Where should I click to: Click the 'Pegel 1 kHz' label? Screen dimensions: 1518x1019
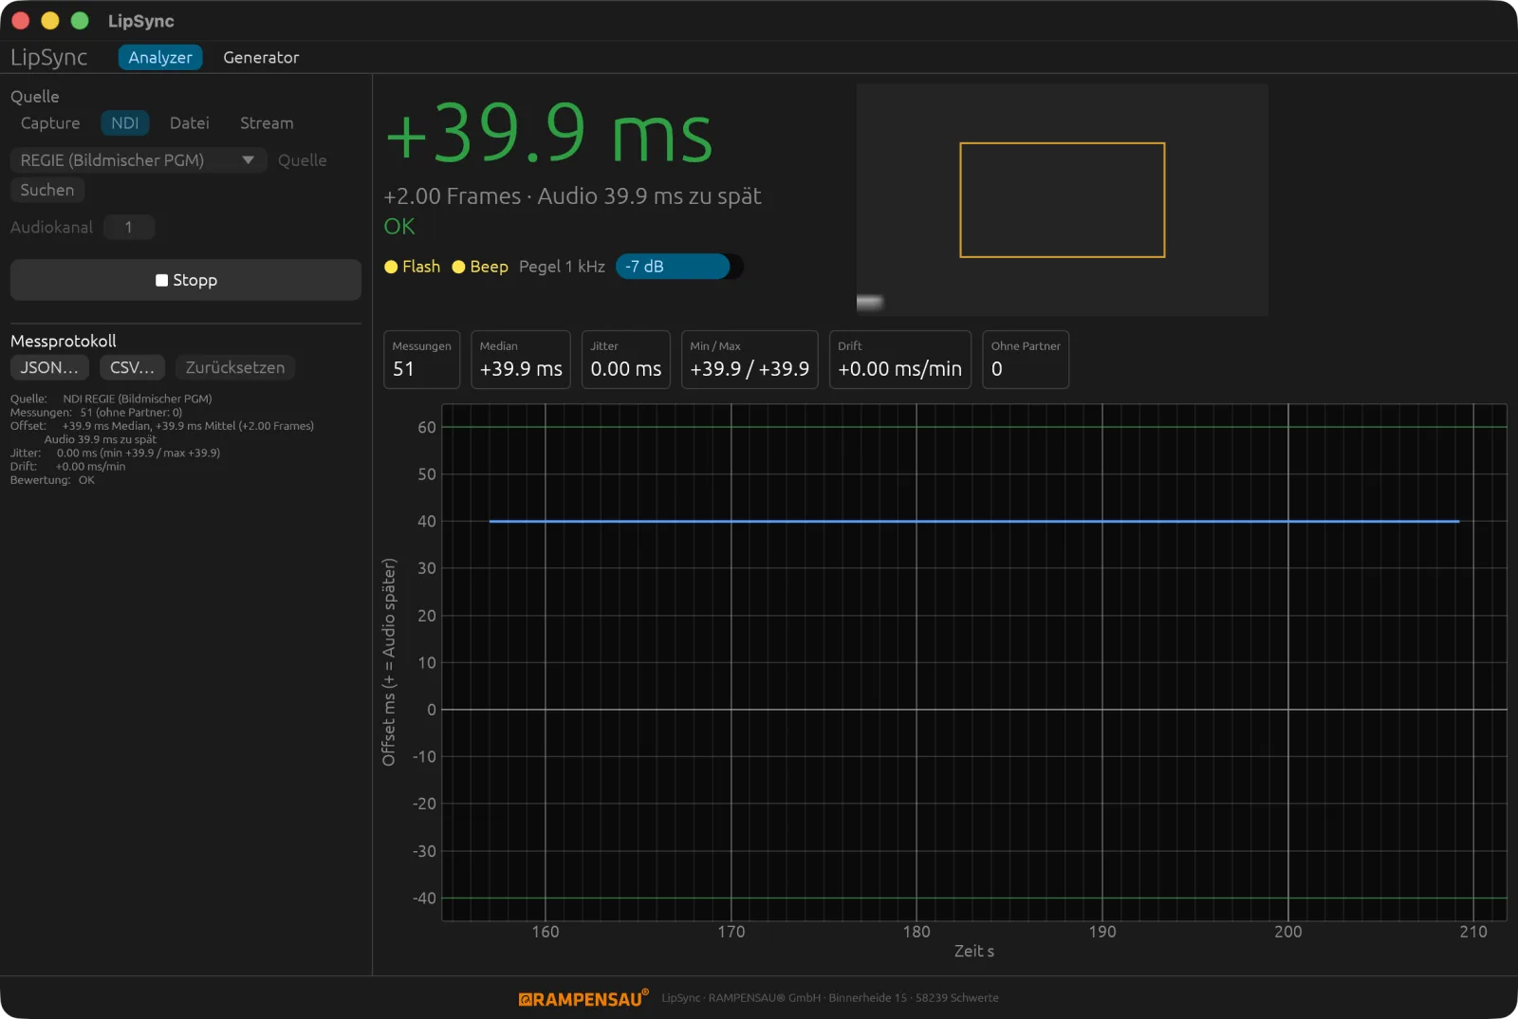[x=562, y=267]
